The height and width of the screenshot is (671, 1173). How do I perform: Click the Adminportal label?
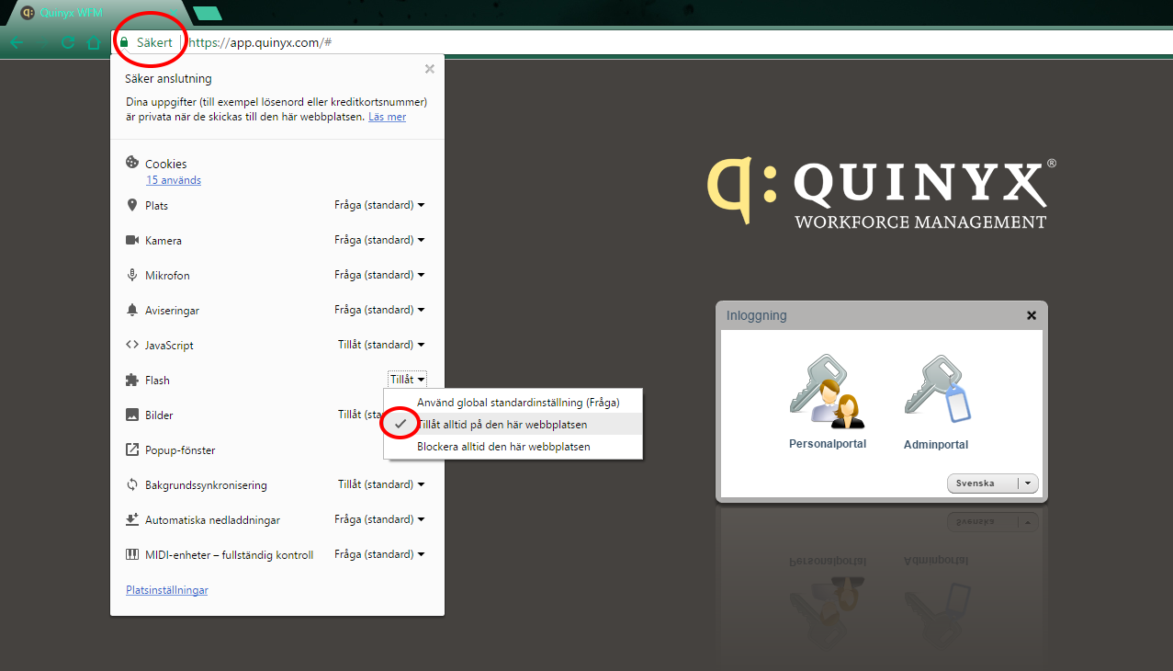pyautogui.click(x=936, y=444)
